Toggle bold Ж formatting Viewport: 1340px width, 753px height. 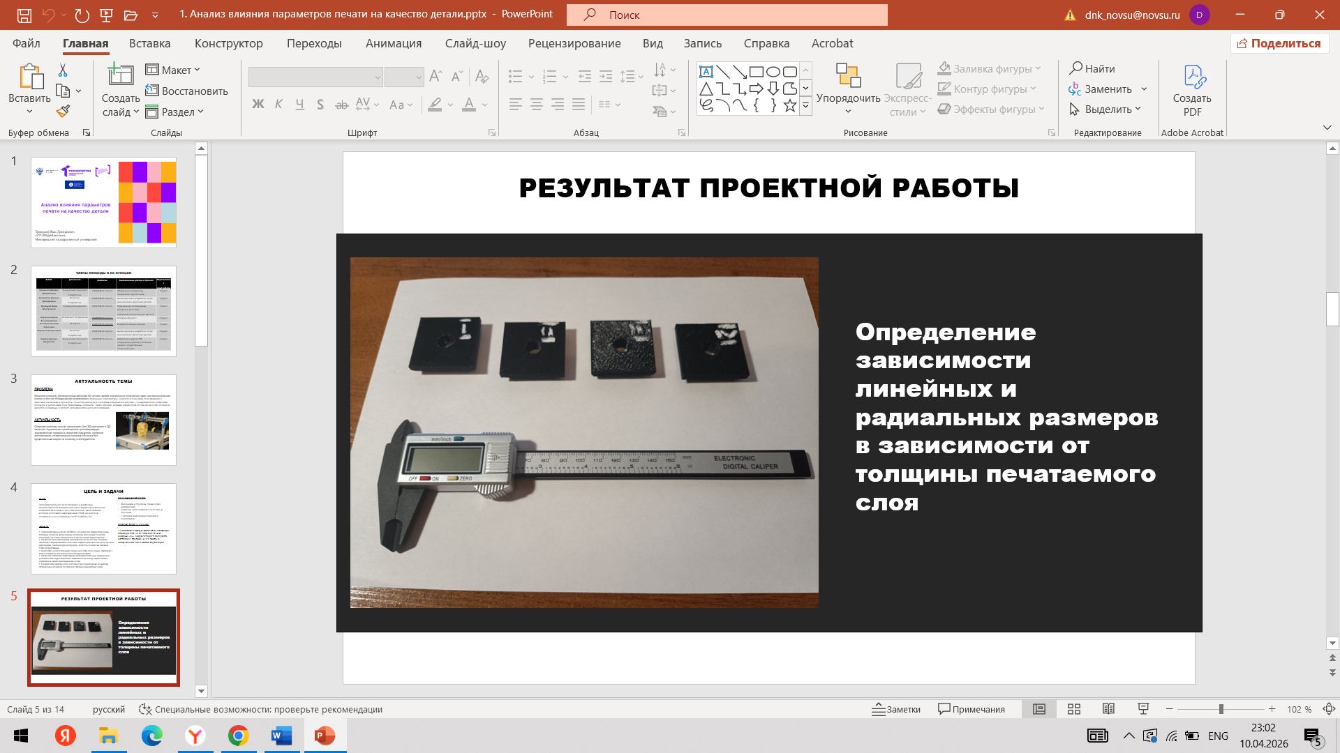(x=258, y=105)
